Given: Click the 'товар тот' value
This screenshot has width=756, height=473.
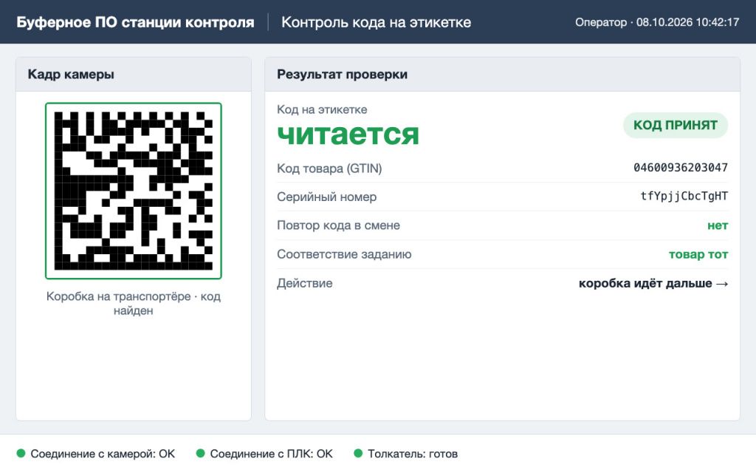Looking at the screenshot, I should 698,254.
